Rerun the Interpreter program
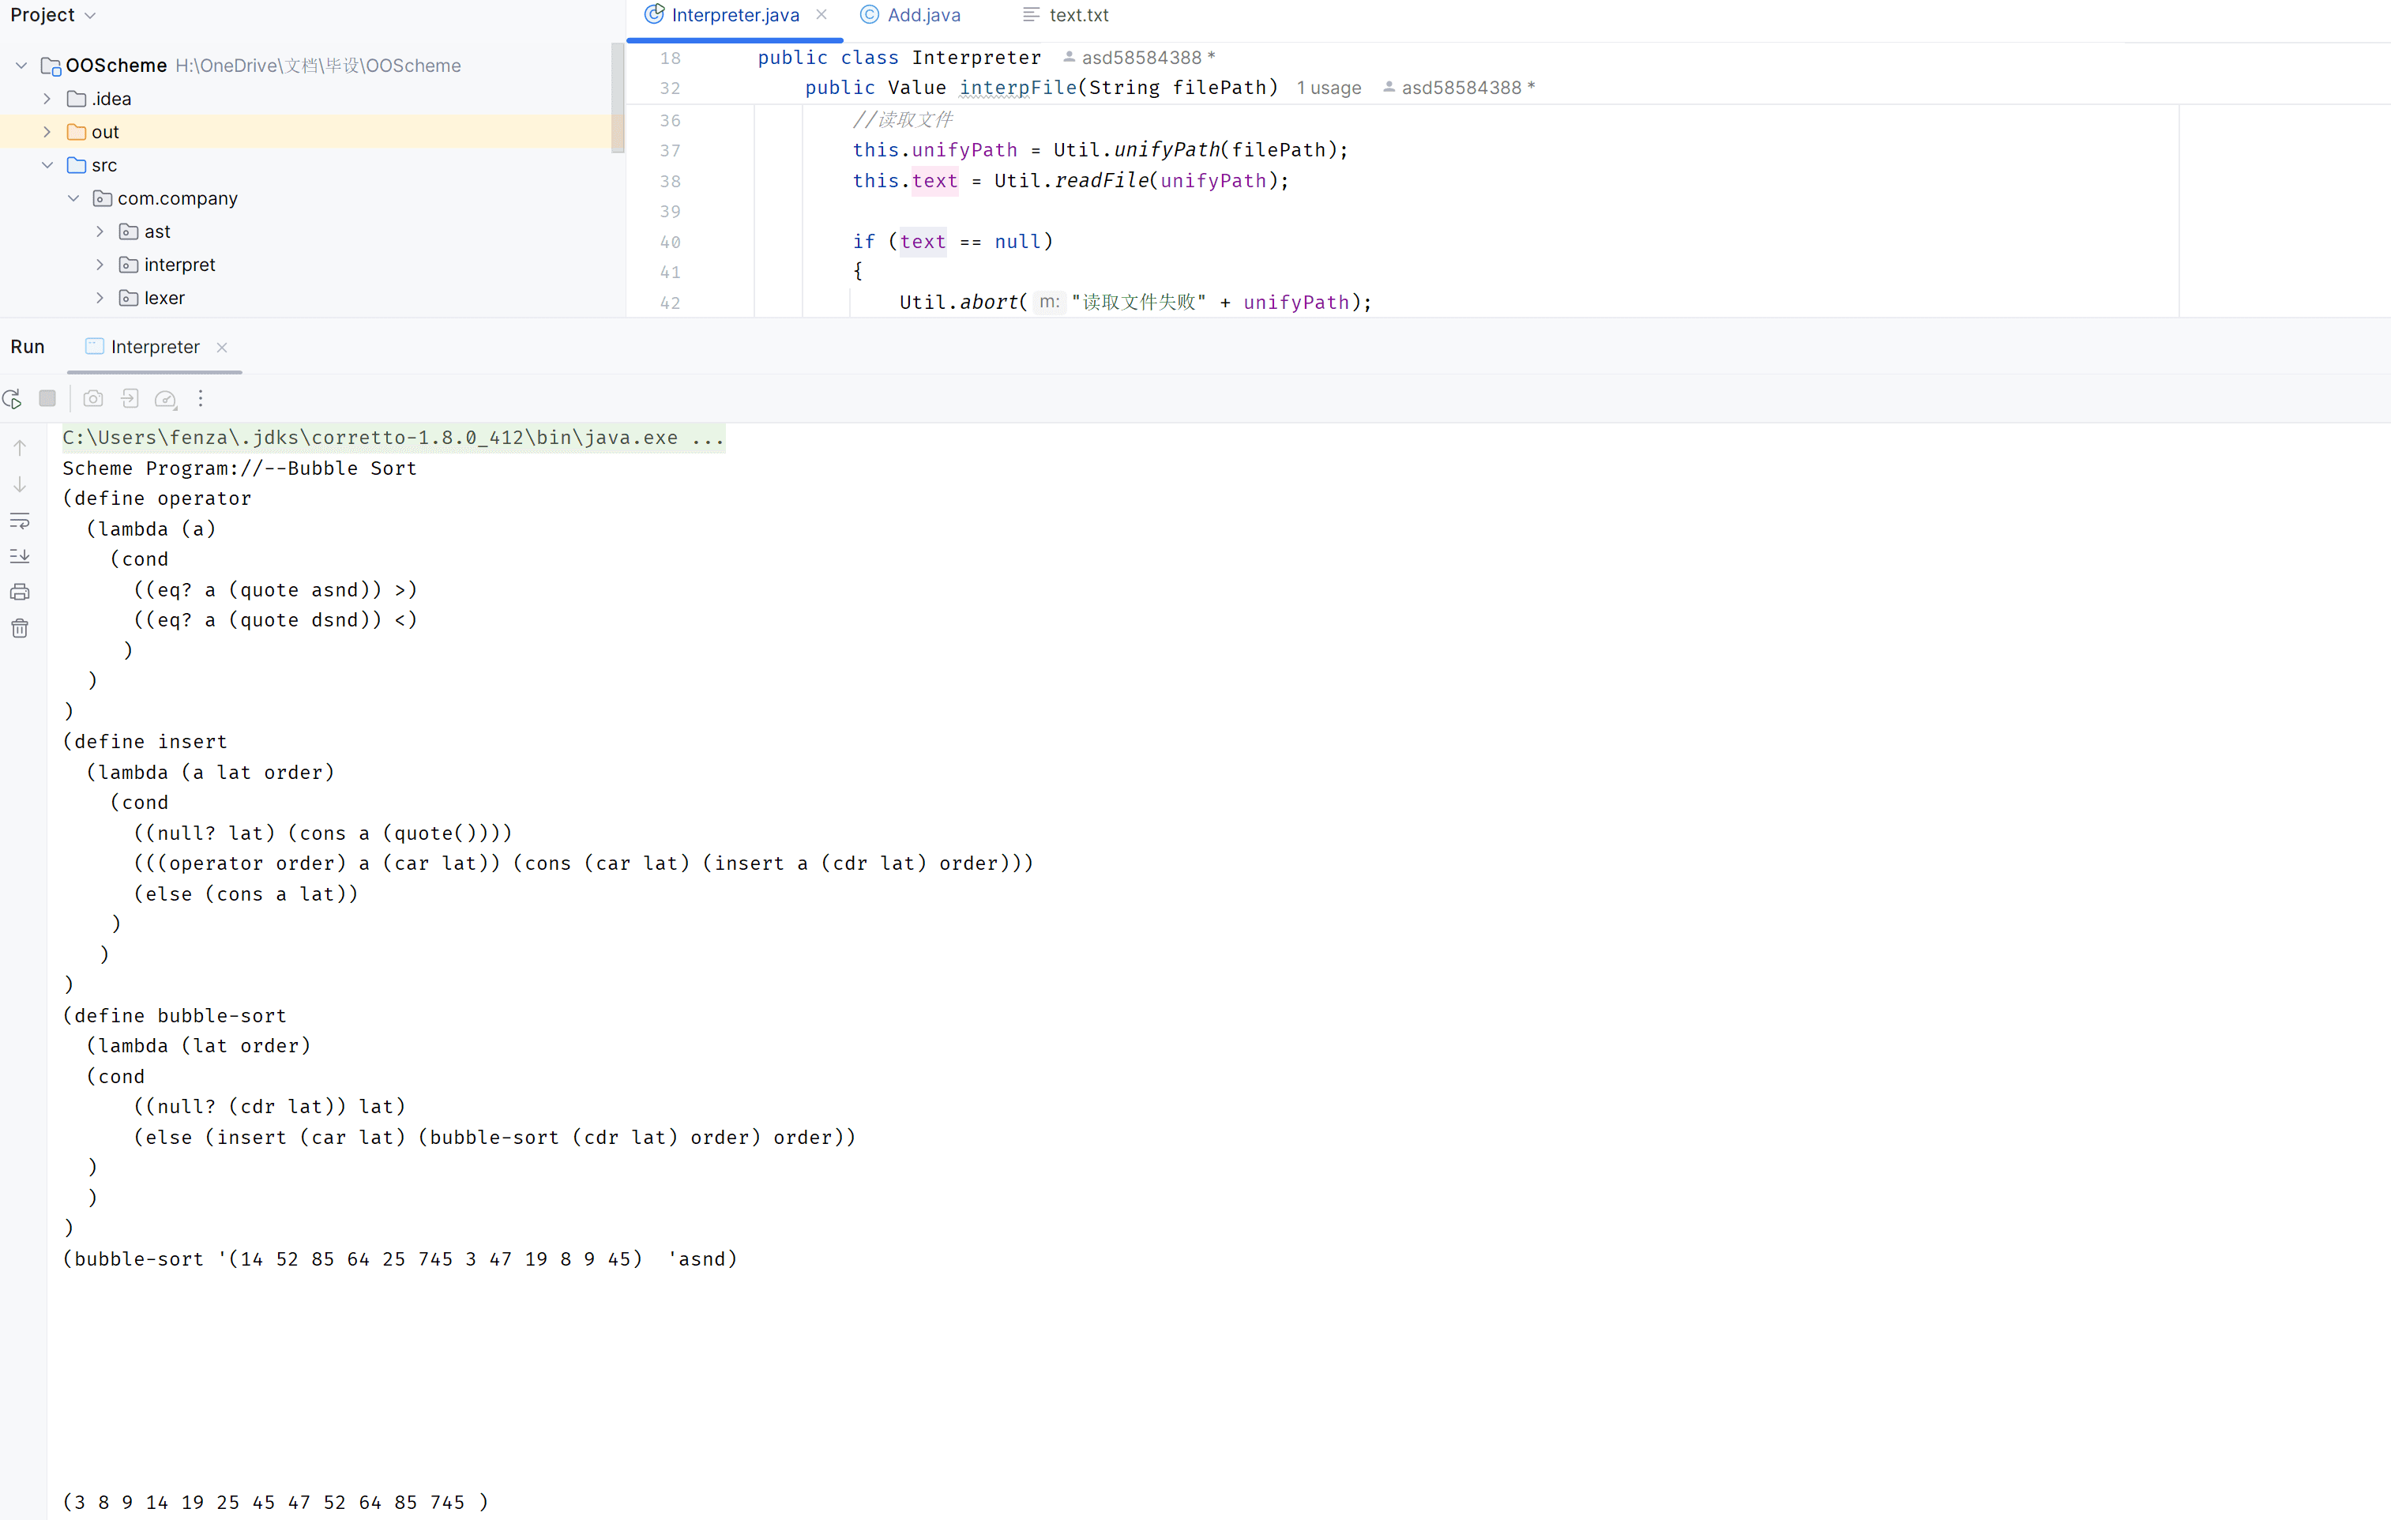The height and width of the screenshot is (1520, 2391). pyautogui.click(x=12, y=398)
